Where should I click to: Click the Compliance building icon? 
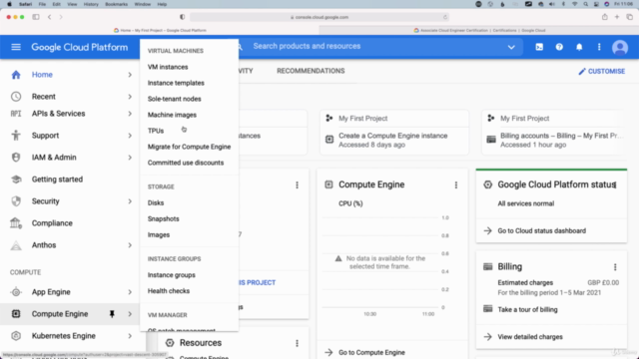(x=16, y=223)
